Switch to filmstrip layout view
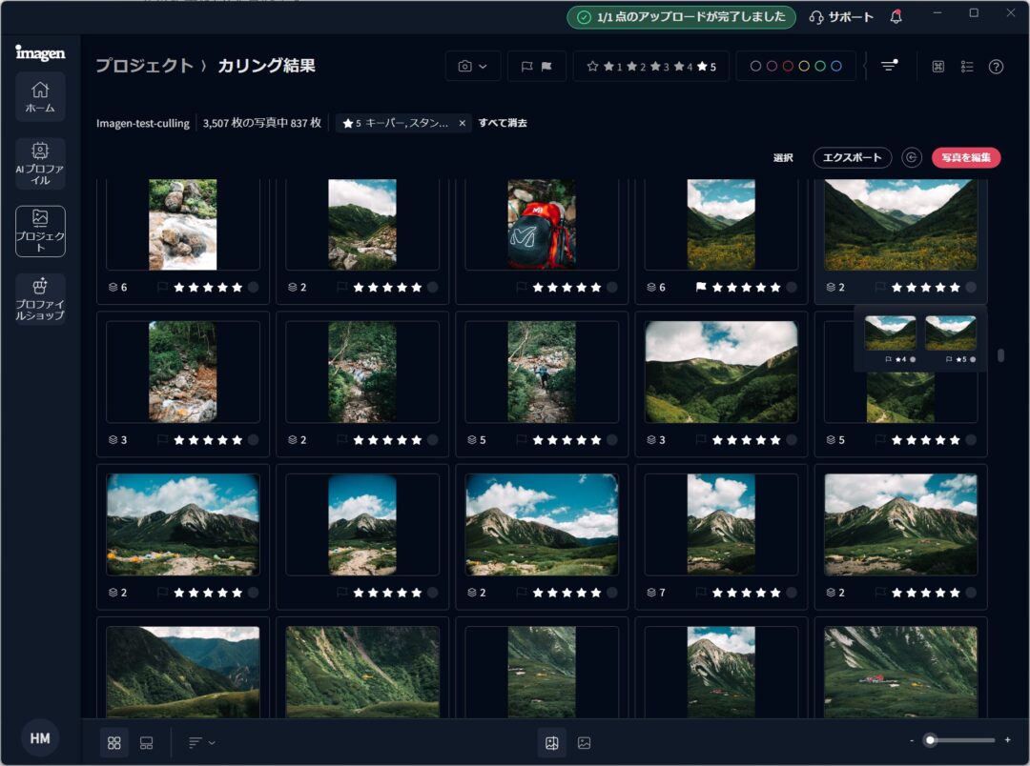 pyautogui.click(x=146, y=742)
